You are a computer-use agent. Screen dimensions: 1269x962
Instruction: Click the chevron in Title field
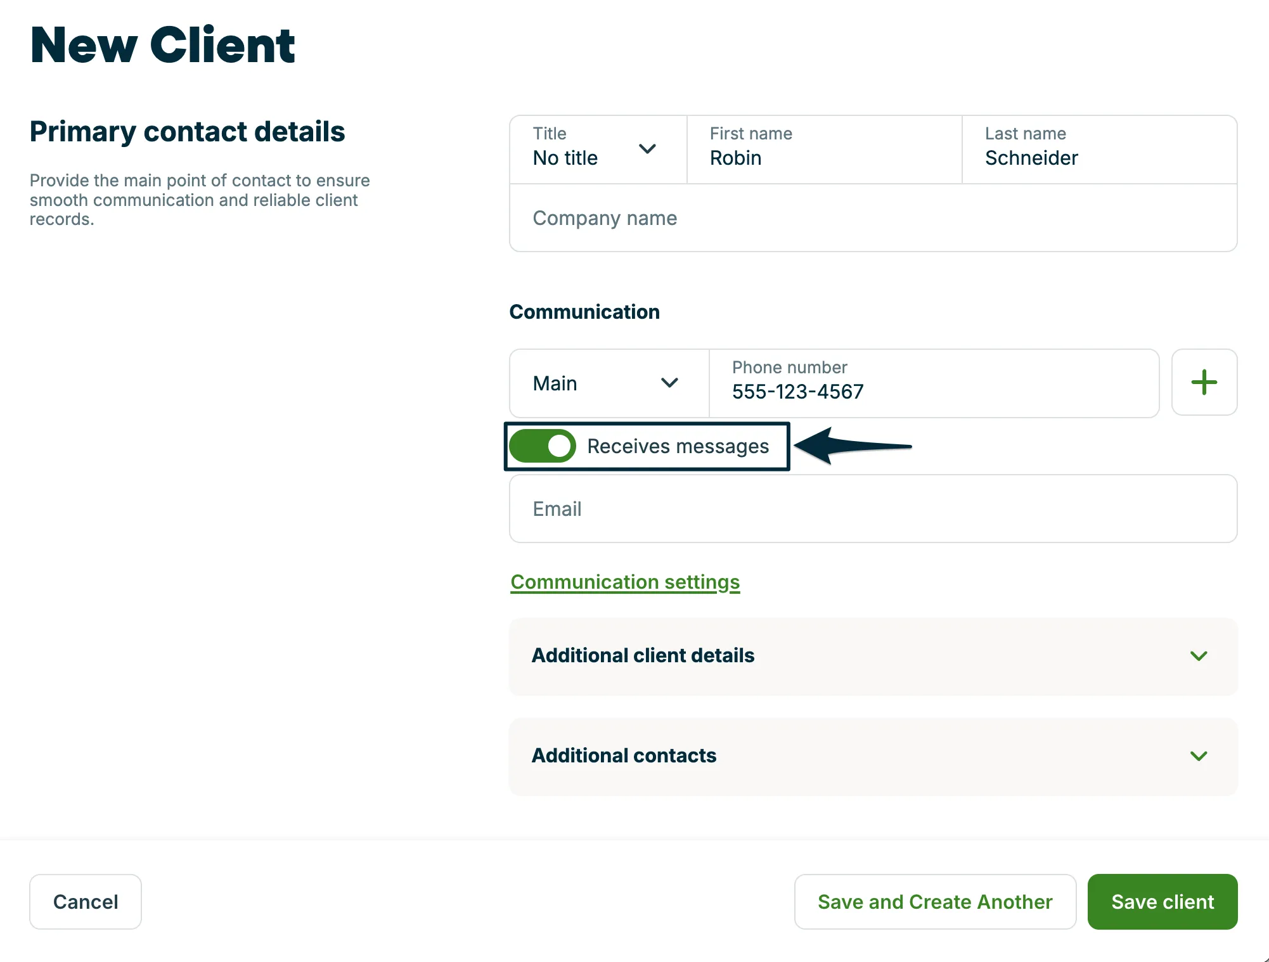tap(647, 149)
